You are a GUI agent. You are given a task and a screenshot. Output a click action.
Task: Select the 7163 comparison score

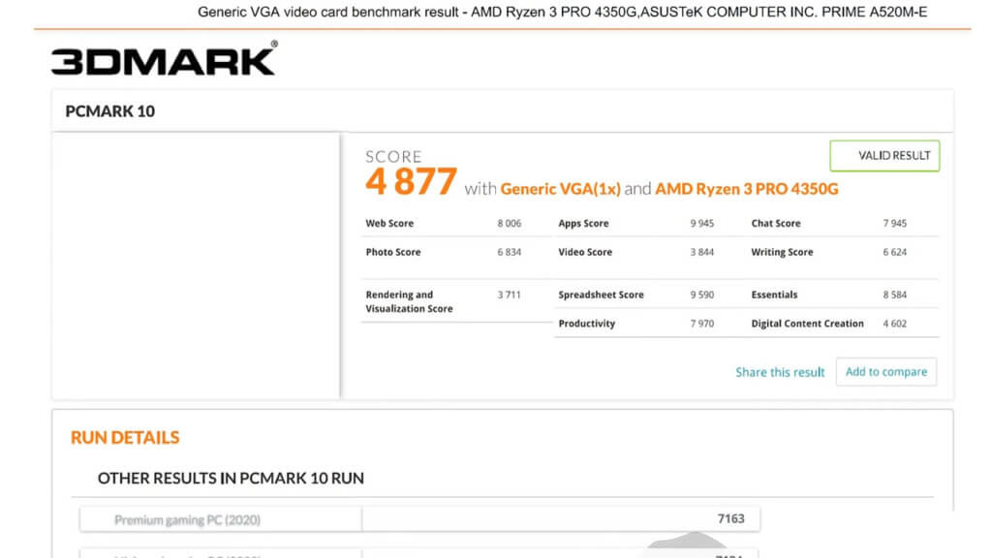click(x=730, y=519)
